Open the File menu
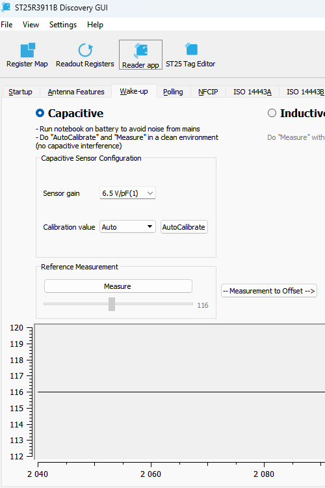 (x=7, y=25)
